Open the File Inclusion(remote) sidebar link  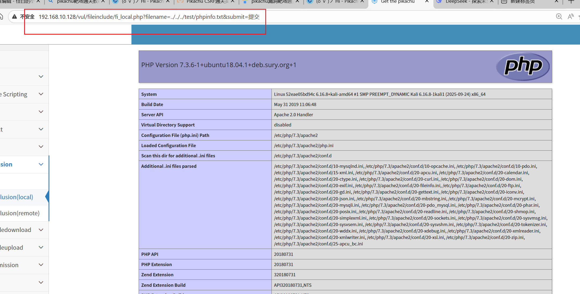point(20,213)
